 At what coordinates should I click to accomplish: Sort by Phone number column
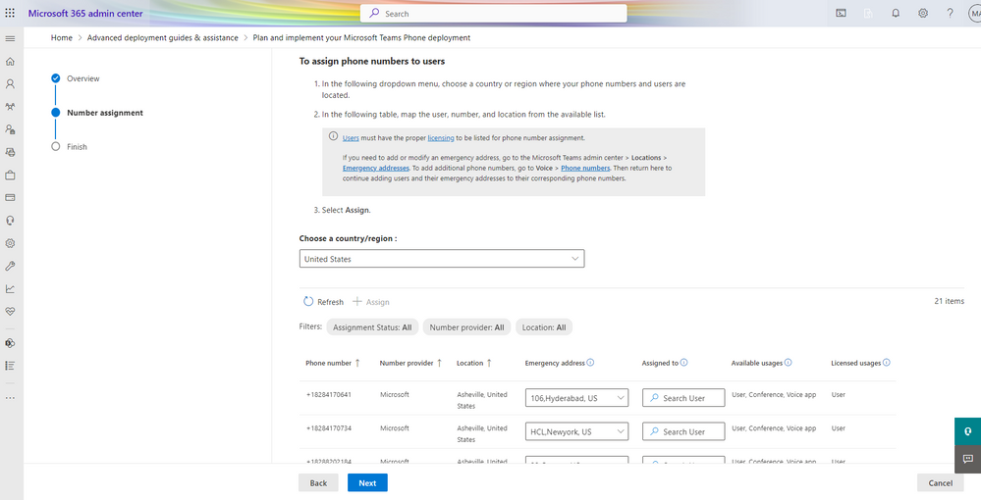tap(333, 363)
